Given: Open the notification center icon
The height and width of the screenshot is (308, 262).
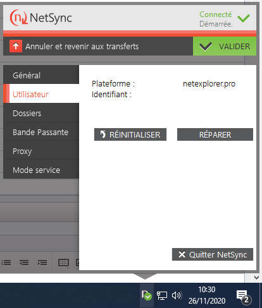Looking at the screenshot, I should coord(244,296).
